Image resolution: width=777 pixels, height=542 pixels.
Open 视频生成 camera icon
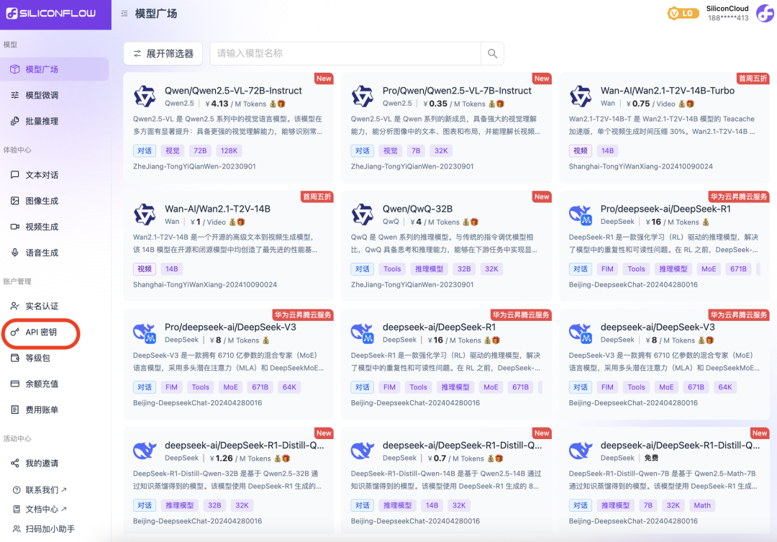click(x=14, y=226)
